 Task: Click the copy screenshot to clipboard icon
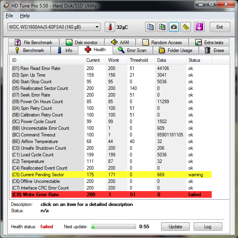[162, 27]
